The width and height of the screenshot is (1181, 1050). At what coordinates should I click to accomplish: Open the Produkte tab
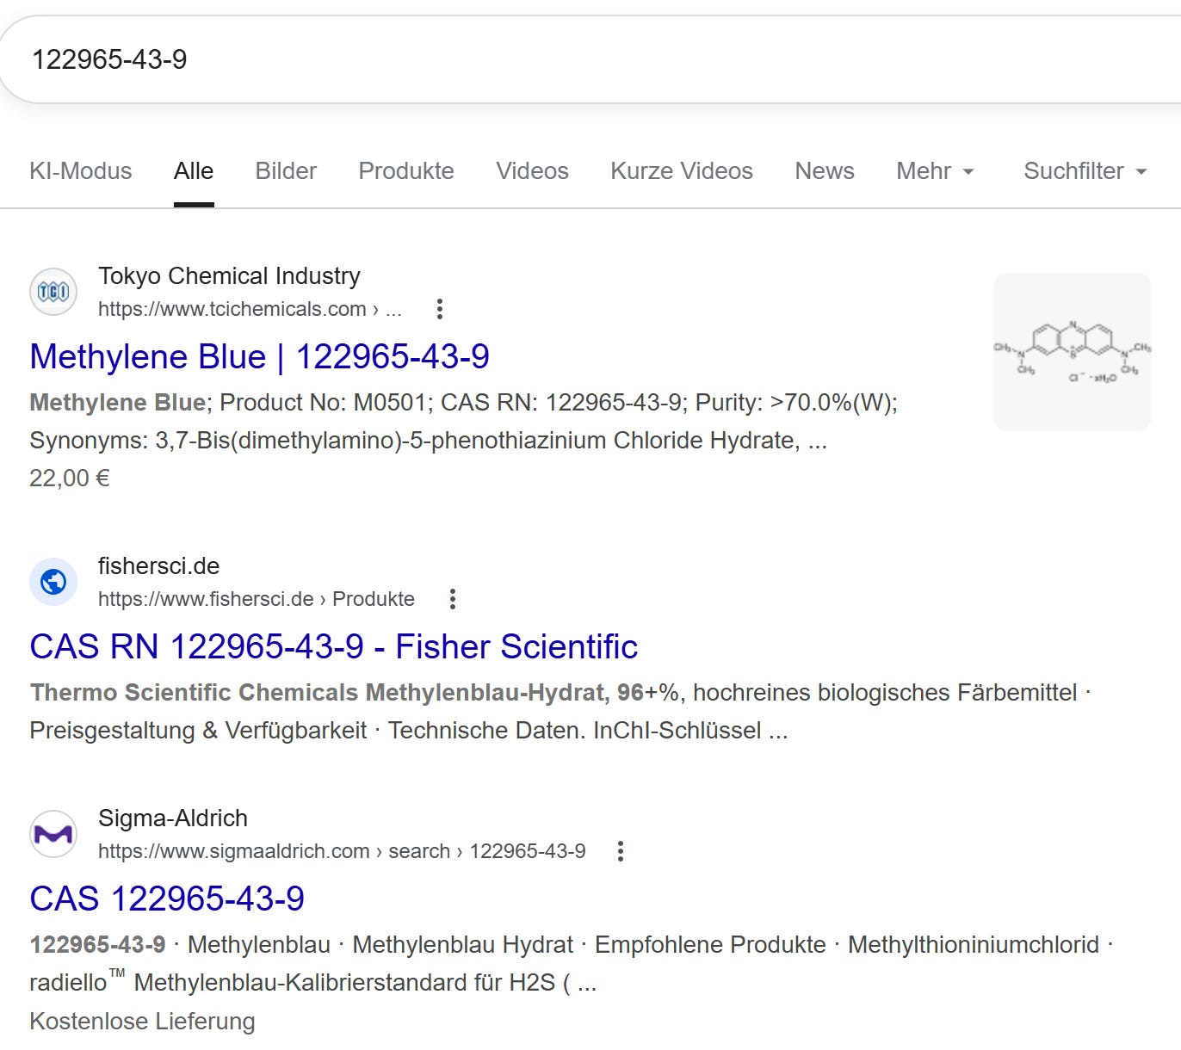[406, 171]
